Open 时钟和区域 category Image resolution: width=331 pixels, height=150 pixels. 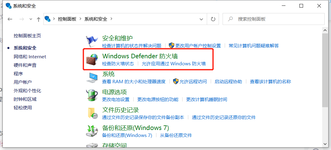click(25, 99)
